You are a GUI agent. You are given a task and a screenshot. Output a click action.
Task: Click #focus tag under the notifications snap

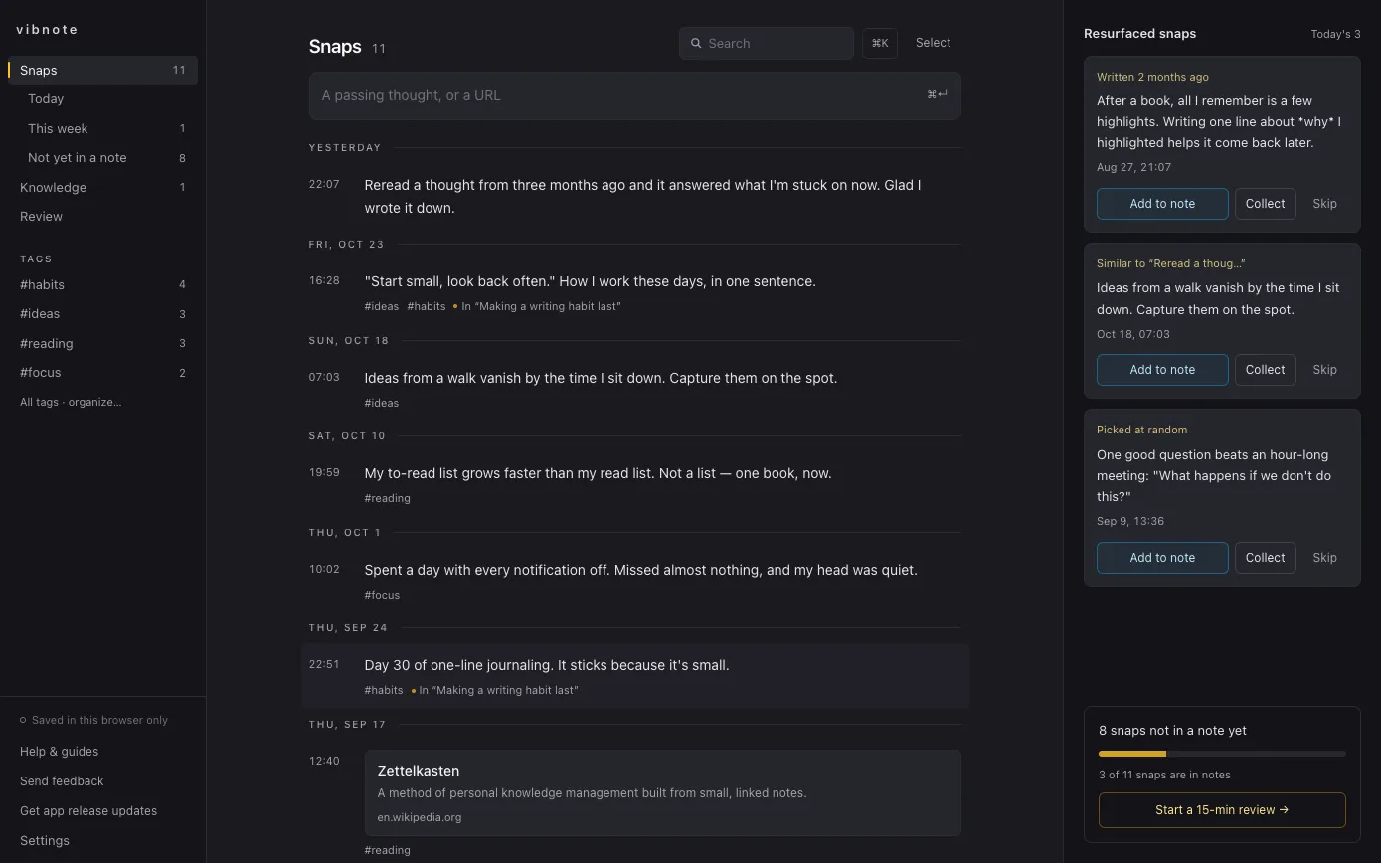click(x=382, y=595)
